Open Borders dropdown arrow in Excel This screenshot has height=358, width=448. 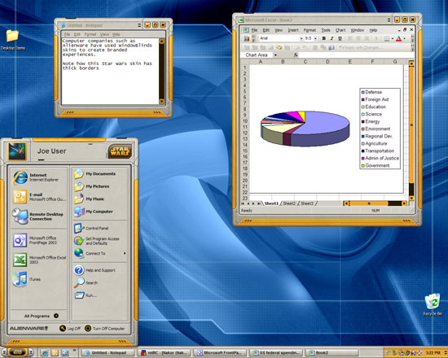click(392, 38)
